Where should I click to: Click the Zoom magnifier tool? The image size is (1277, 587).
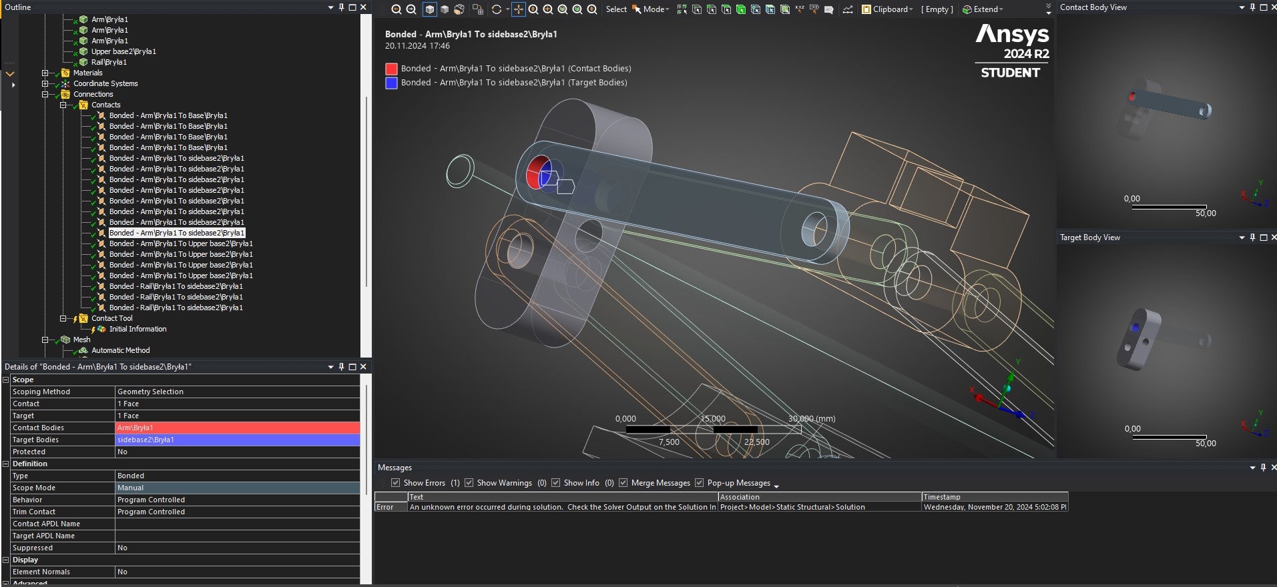[533, 9]
